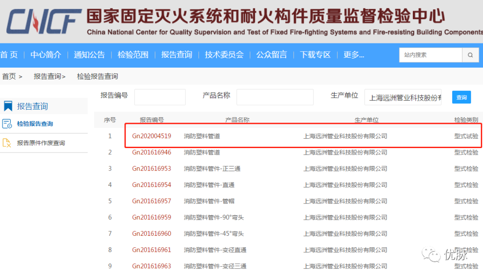Click the 检验报告查询 sidebar icon
The image size is (483, 276).
pos(7,124)
